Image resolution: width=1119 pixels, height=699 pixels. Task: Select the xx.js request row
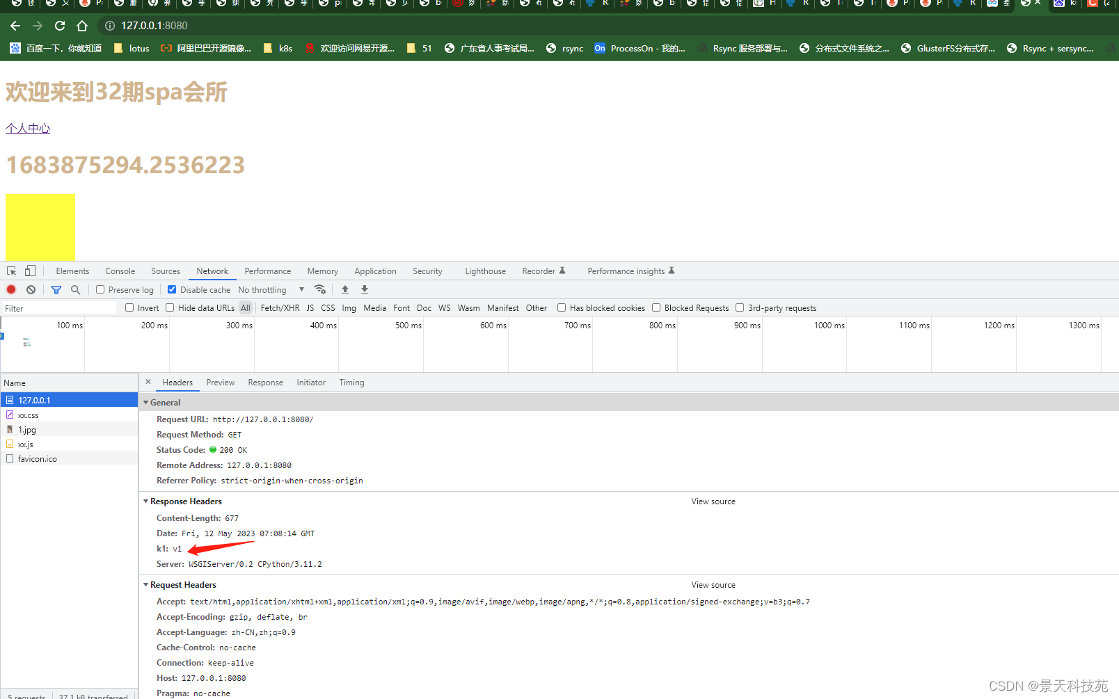pyautogui.click(x=70, y=444)
